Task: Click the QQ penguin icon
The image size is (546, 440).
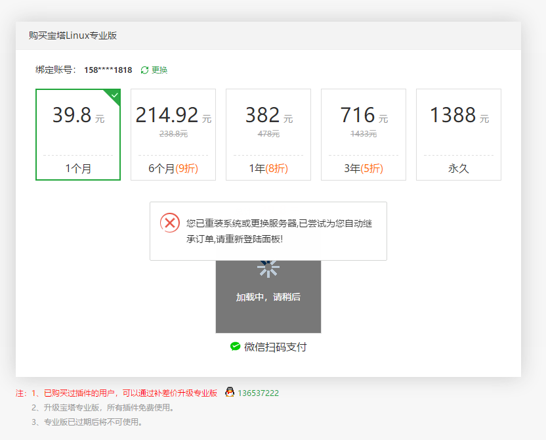Action: (230, 392)
